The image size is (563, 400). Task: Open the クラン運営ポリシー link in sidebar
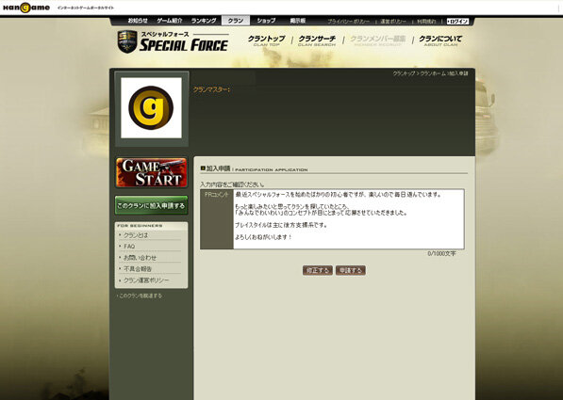(146, 280)
